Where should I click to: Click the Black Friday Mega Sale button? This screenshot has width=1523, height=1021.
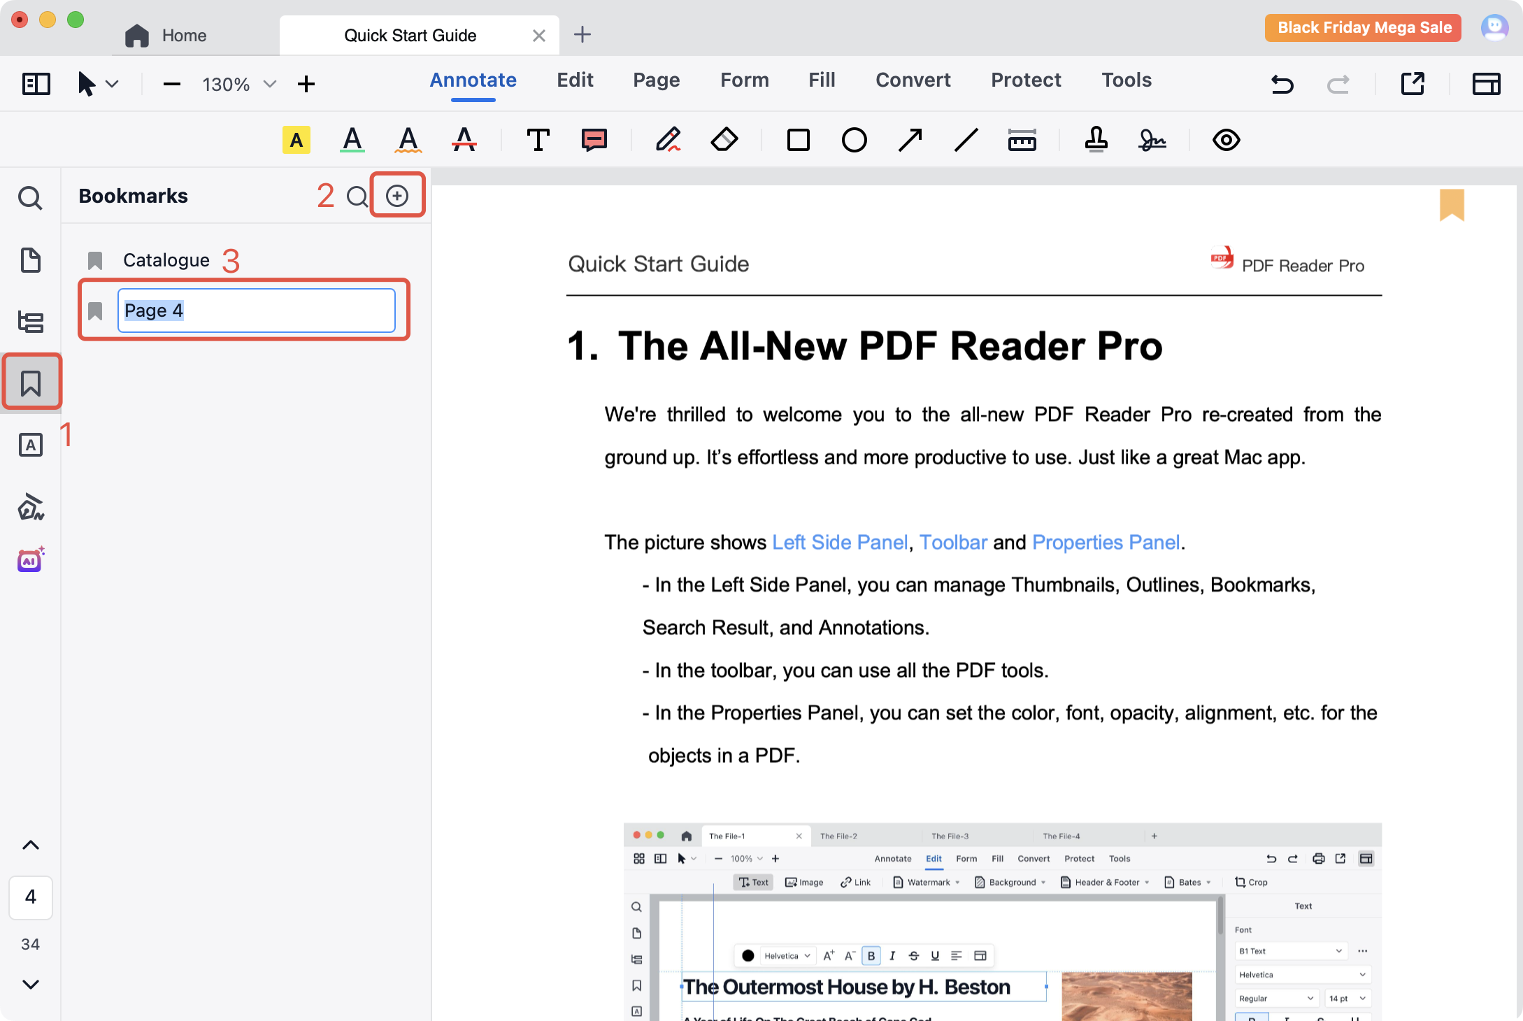coord(1363,28)
